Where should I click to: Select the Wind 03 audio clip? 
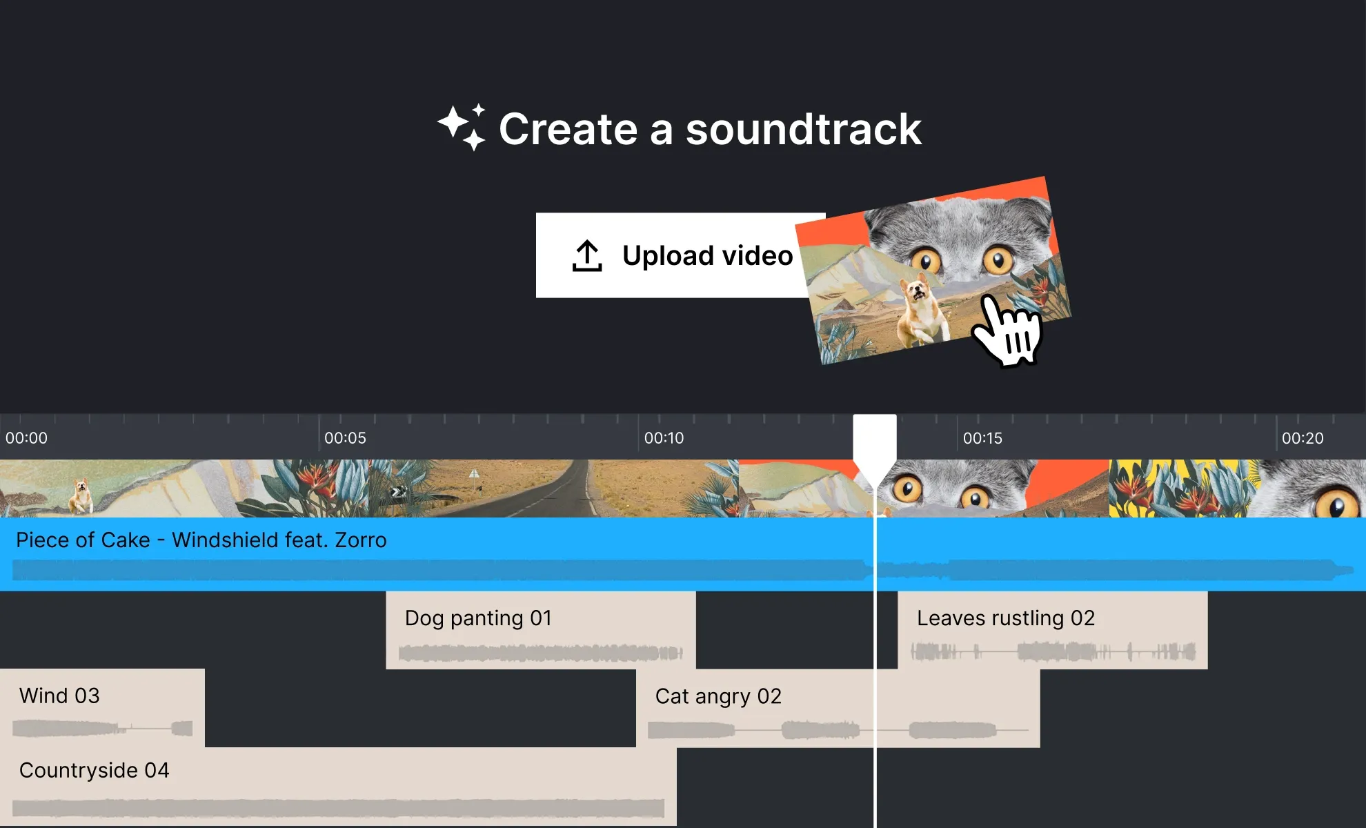[x=102, y=707]
